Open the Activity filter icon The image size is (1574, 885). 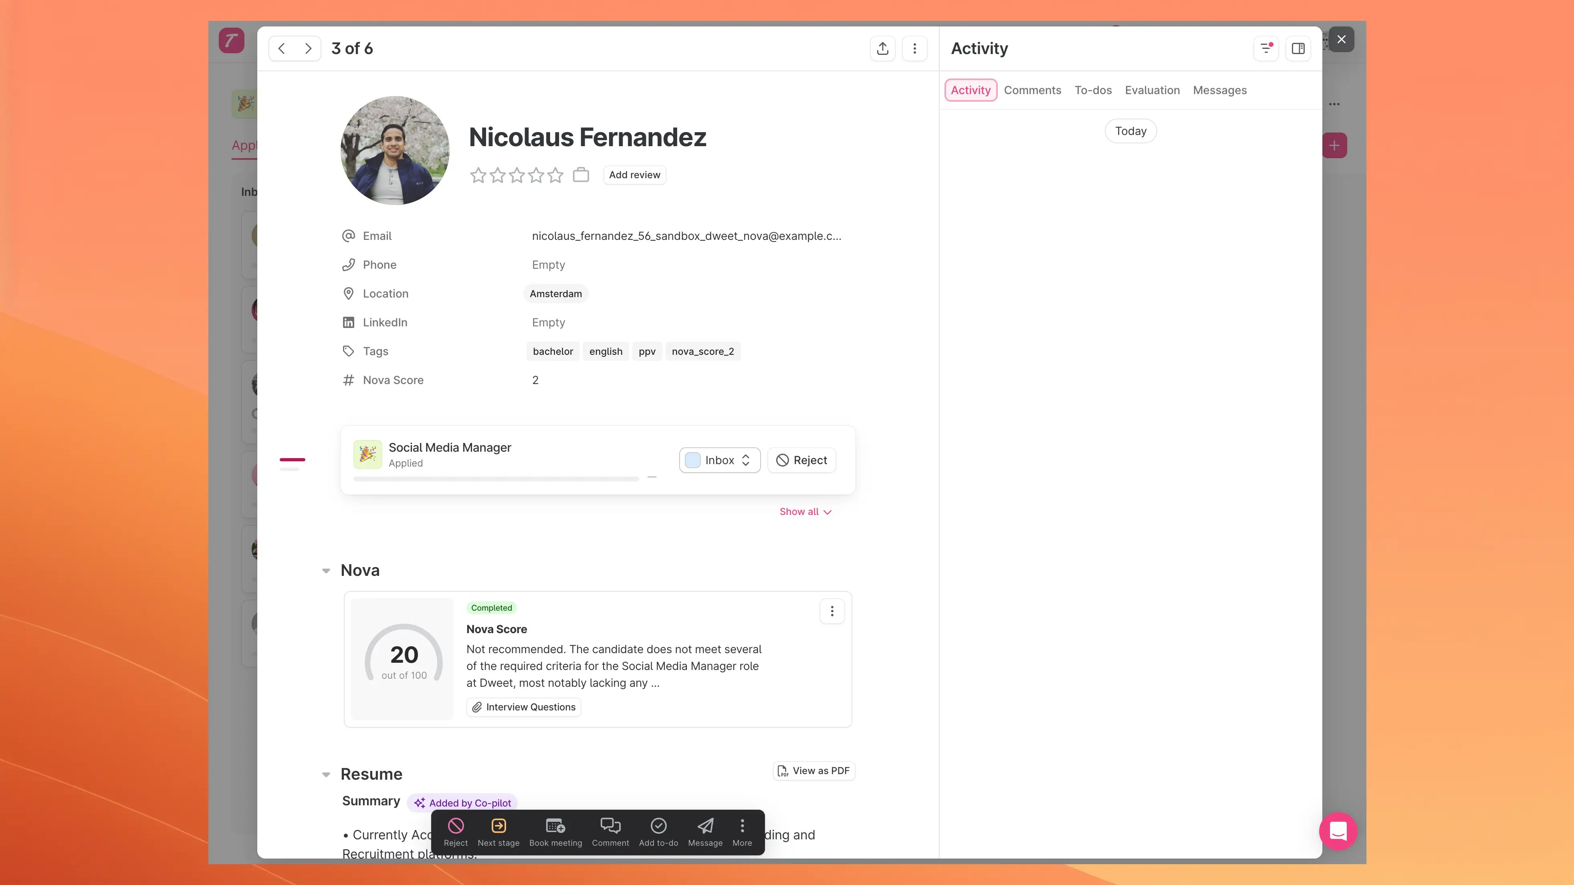tap(1265, 49)
